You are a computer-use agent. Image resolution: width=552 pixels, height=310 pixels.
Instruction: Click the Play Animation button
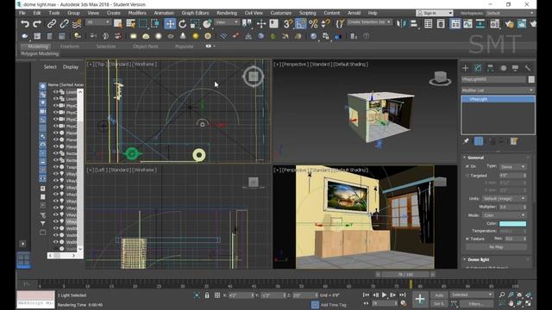coord(384,294)
